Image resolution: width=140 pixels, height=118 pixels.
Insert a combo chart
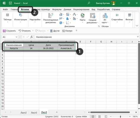tap(75, 19)
